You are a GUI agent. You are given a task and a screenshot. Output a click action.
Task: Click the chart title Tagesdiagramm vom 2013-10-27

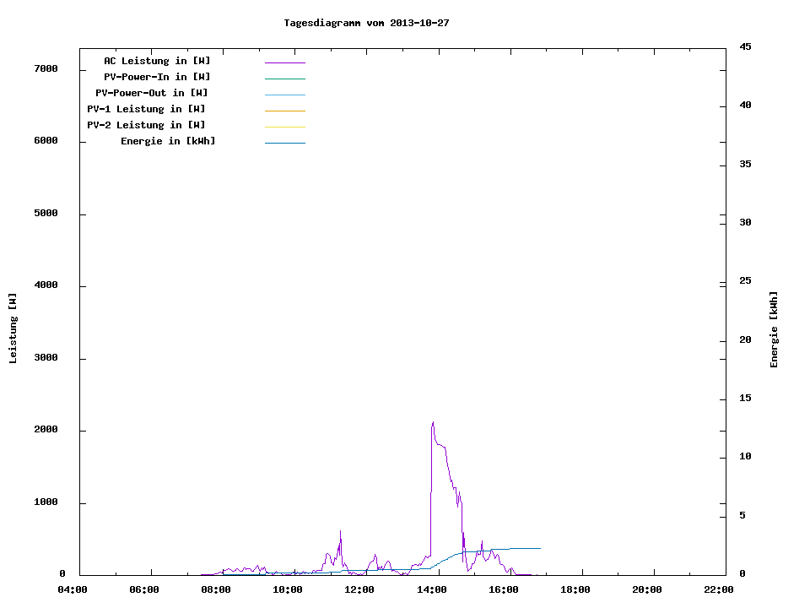point(366,23)
